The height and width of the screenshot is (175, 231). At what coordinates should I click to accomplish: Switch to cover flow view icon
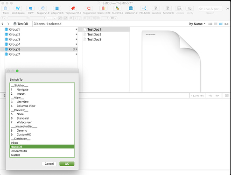(226, 24)
